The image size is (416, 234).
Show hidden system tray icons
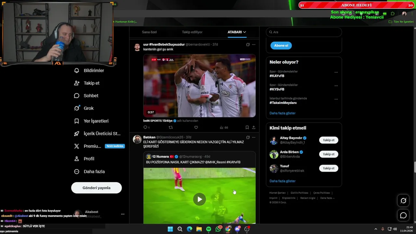pyautogui.click(x=376, y=229)
